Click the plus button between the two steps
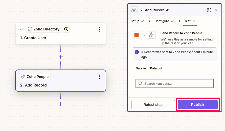Image resolution: width=225 pixels, height=131 pixels. point(61,57)
